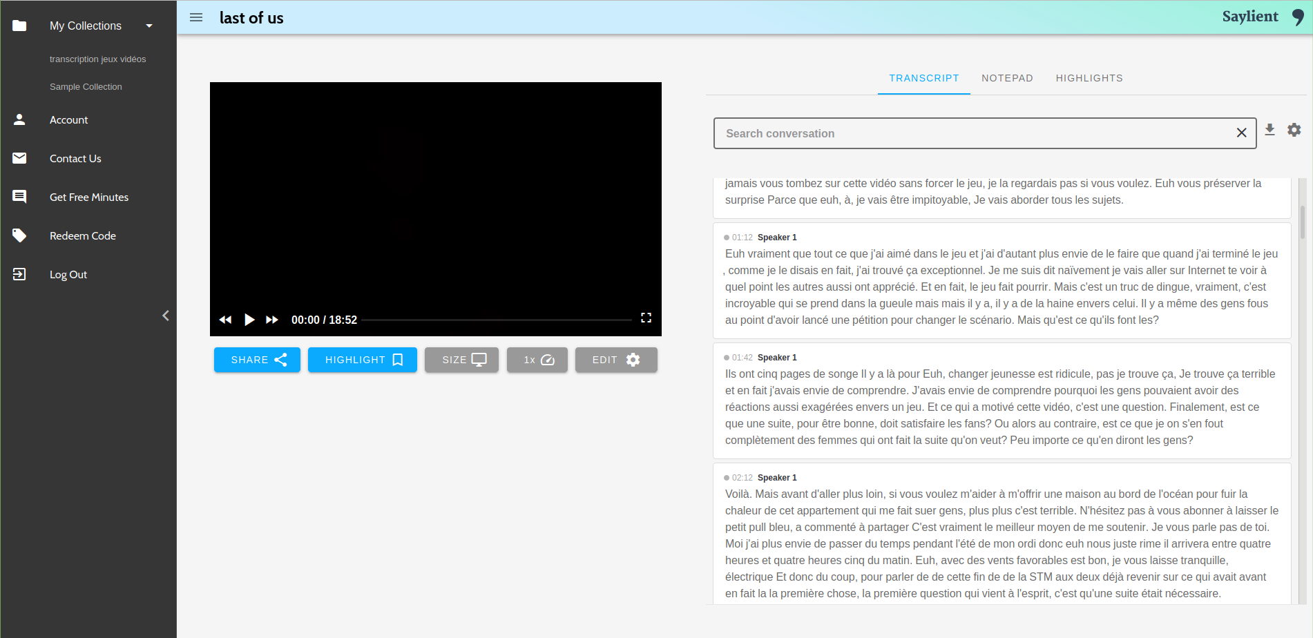Click the 'last of us' title

click(251, 18)
